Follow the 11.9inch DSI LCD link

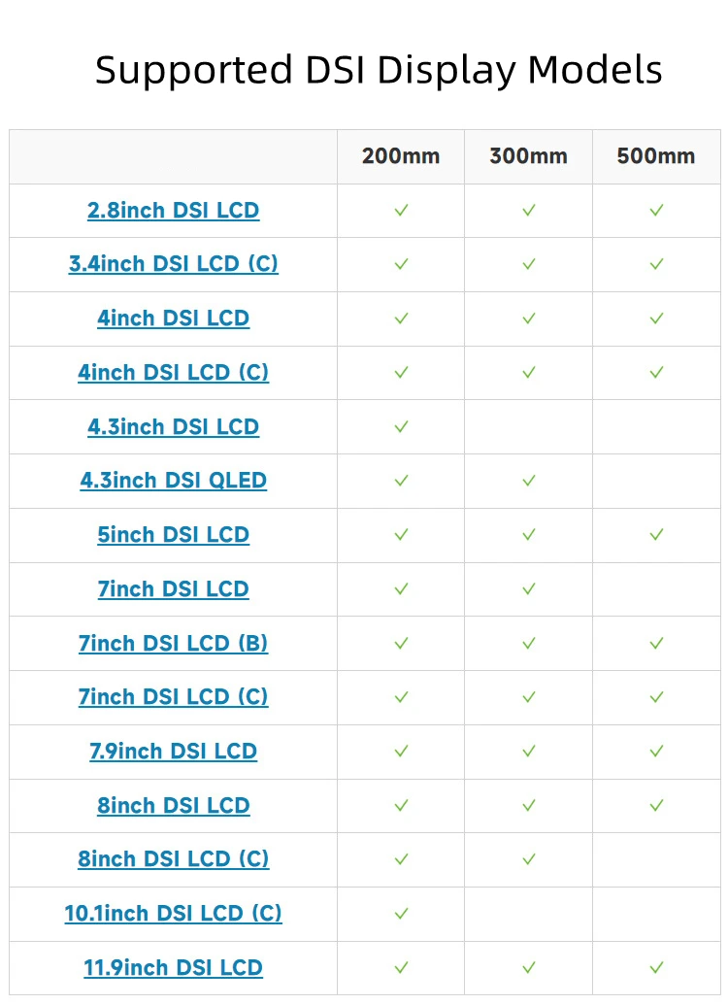pos(173,968)
